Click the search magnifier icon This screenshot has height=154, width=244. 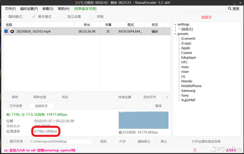[x=229, y=9]
